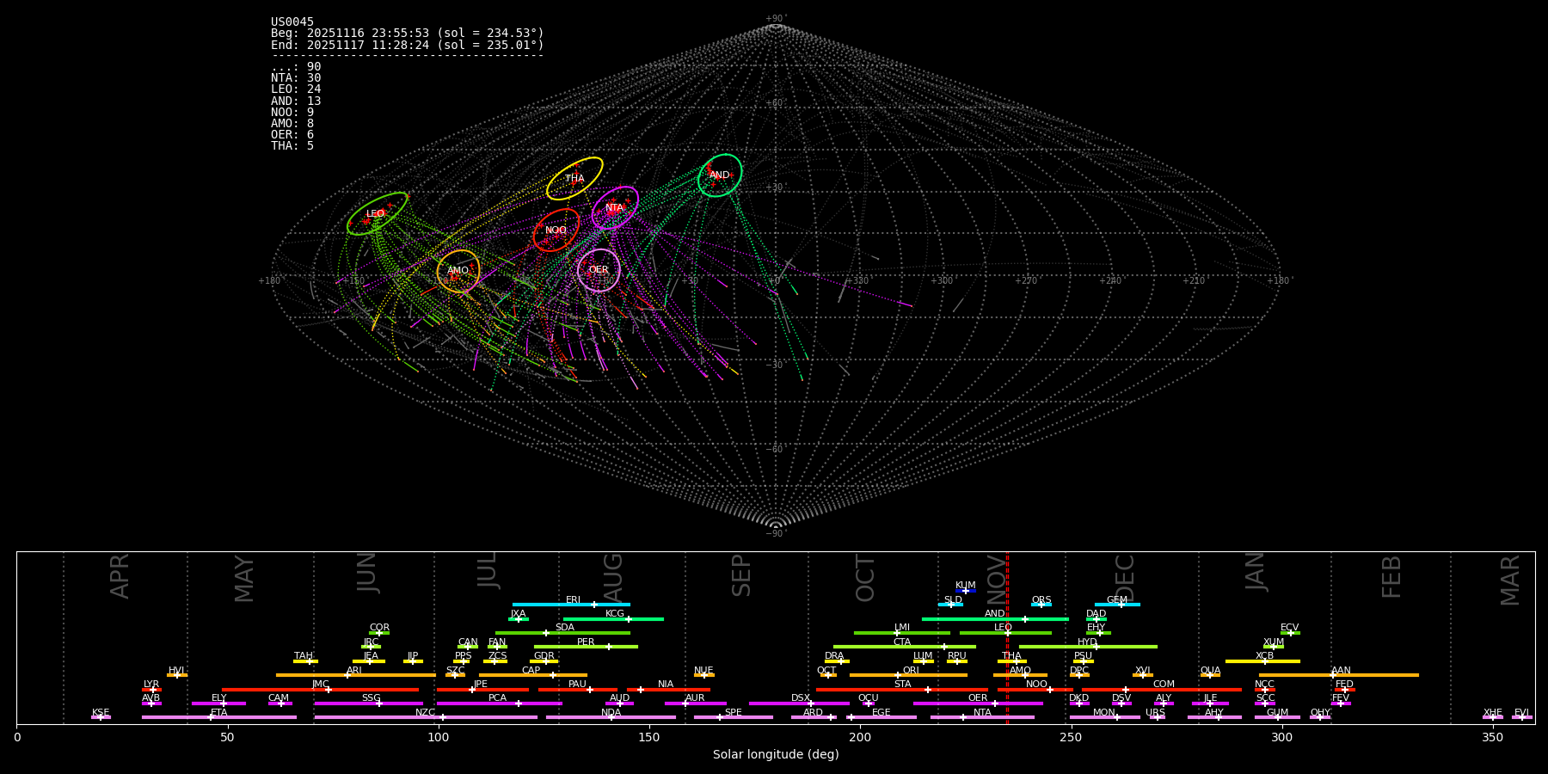Click the green LEO radiant ellipse on sky map
This screenshot has height=774, width=1548.
pos(377,213)
